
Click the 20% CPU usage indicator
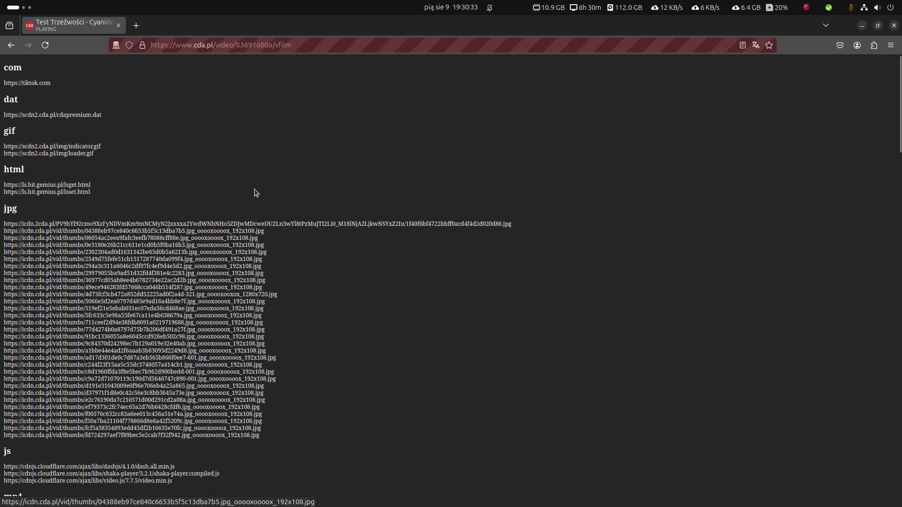pos(777,8)
